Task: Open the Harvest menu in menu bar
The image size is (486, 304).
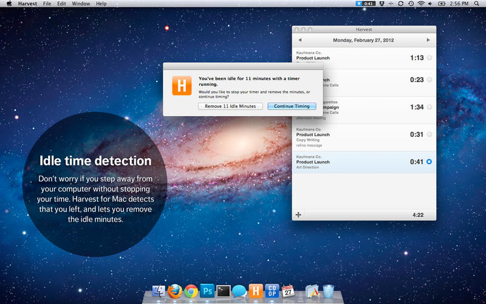Action: point(27,4)
